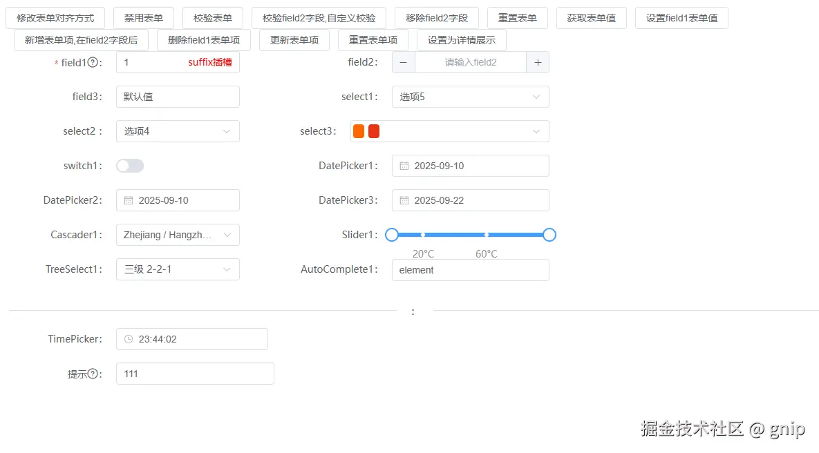Click the 设置field1表单值 button
The width and height of the screenshot is (819, 453).
pos(681,18)
